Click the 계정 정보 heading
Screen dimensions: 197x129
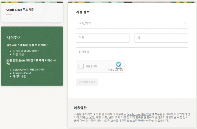pos(83,12)
